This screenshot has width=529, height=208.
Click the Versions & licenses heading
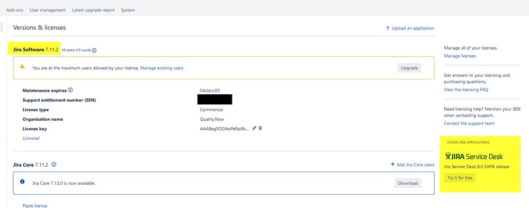tap(40, 28)
